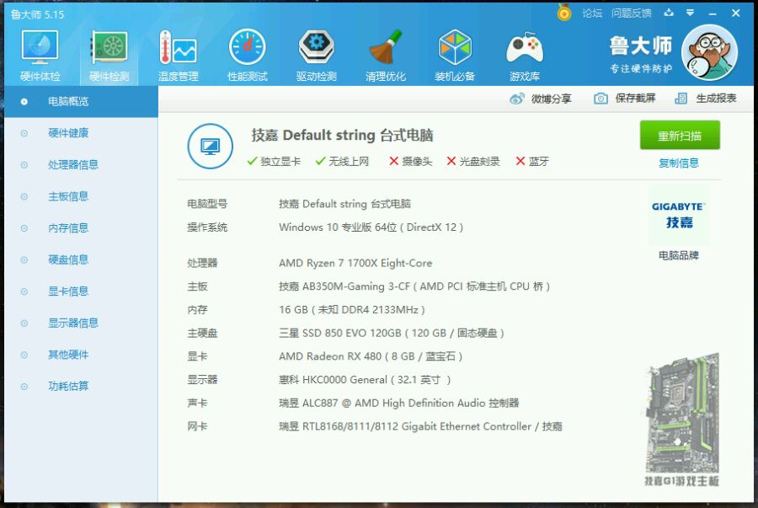Click the 电脑品牌 label

[x=679, y=256]
